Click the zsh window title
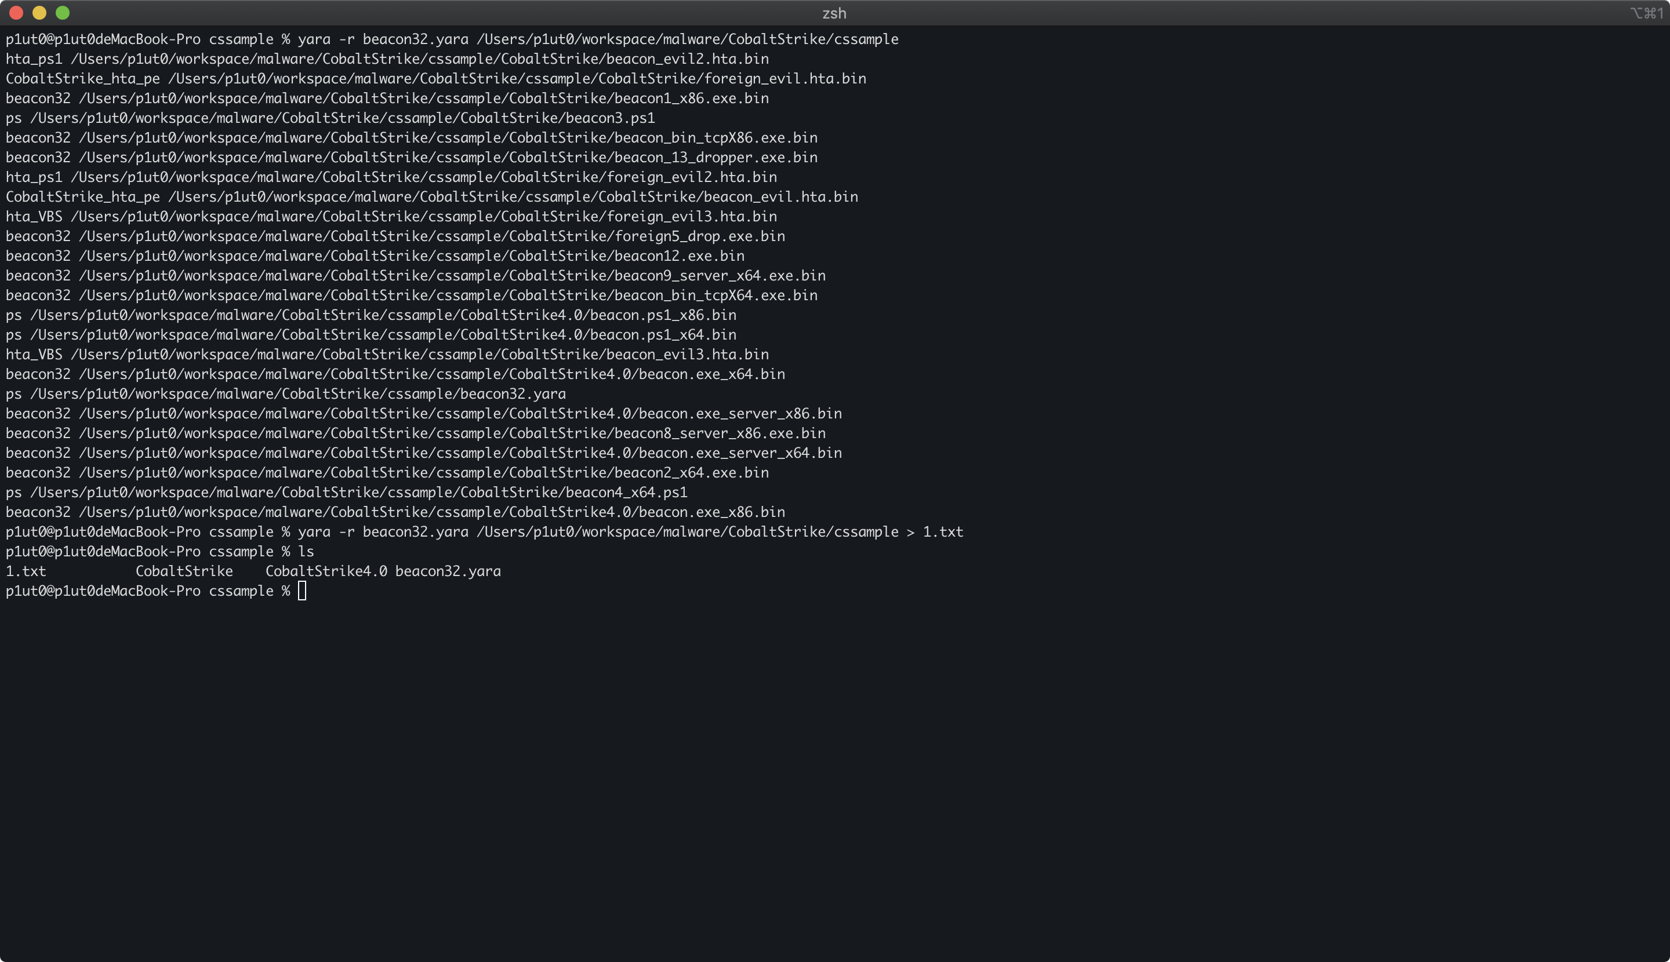The width and height of the screenshot is (1670, 962). pos(834,13)
